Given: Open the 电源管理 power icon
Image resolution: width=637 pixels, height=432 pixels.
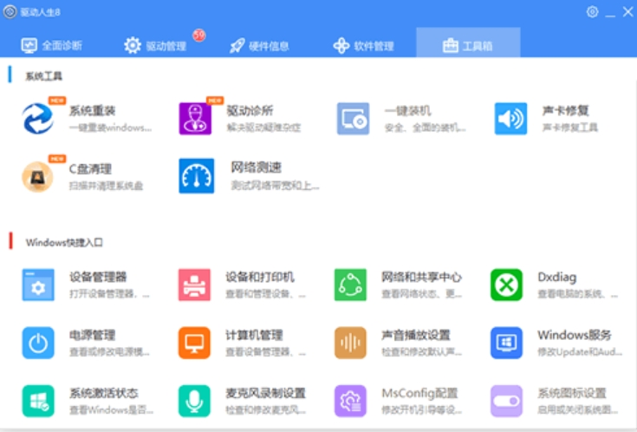Looking at the screenshot, I should pos(38,343).
